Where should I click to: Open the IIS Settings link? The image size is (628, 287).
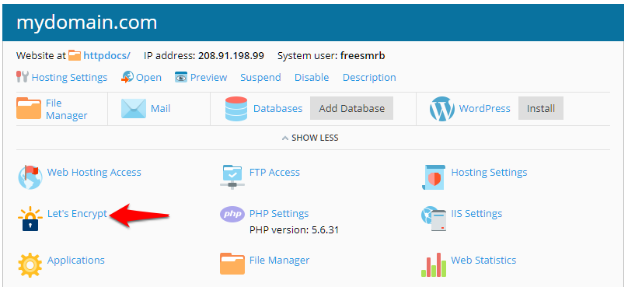[476, 214]
